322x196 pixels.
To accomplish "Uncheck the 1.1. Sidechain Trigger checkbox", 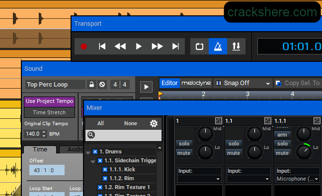I will point(100,160).
